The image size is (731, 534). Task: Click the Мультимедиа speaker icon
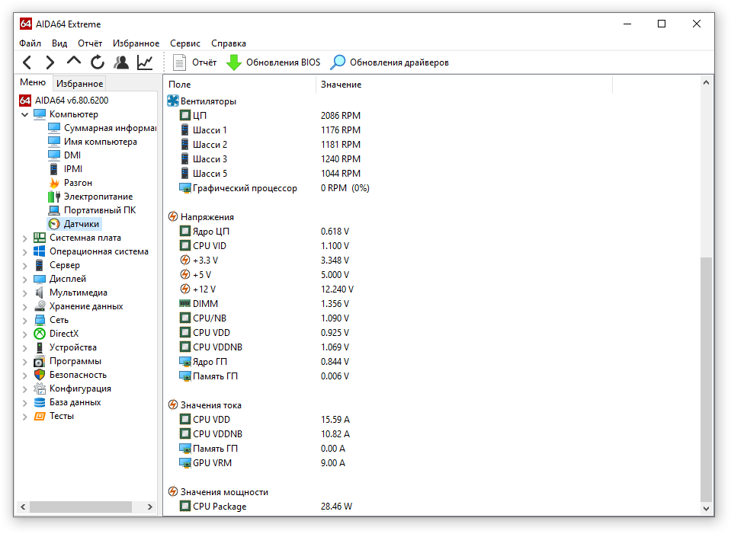(39, 293)
